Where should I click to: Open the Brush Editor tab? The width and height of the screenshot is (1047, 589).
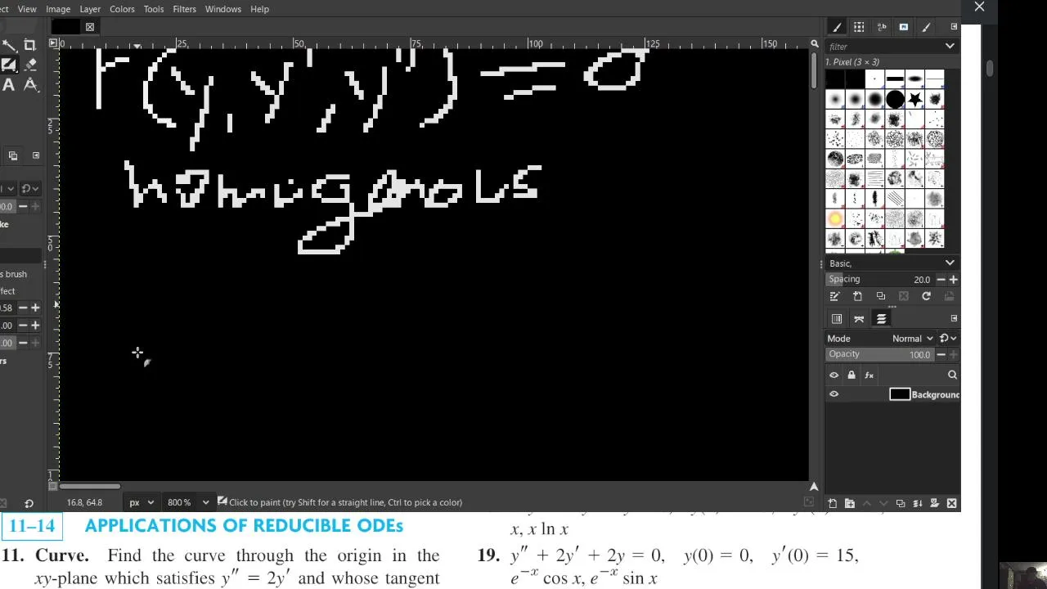[x=926, y=27]
